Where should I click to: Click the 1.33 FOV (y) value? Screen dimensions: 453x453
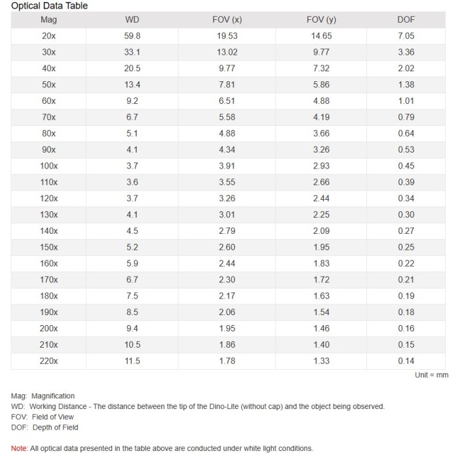[321, 361]
